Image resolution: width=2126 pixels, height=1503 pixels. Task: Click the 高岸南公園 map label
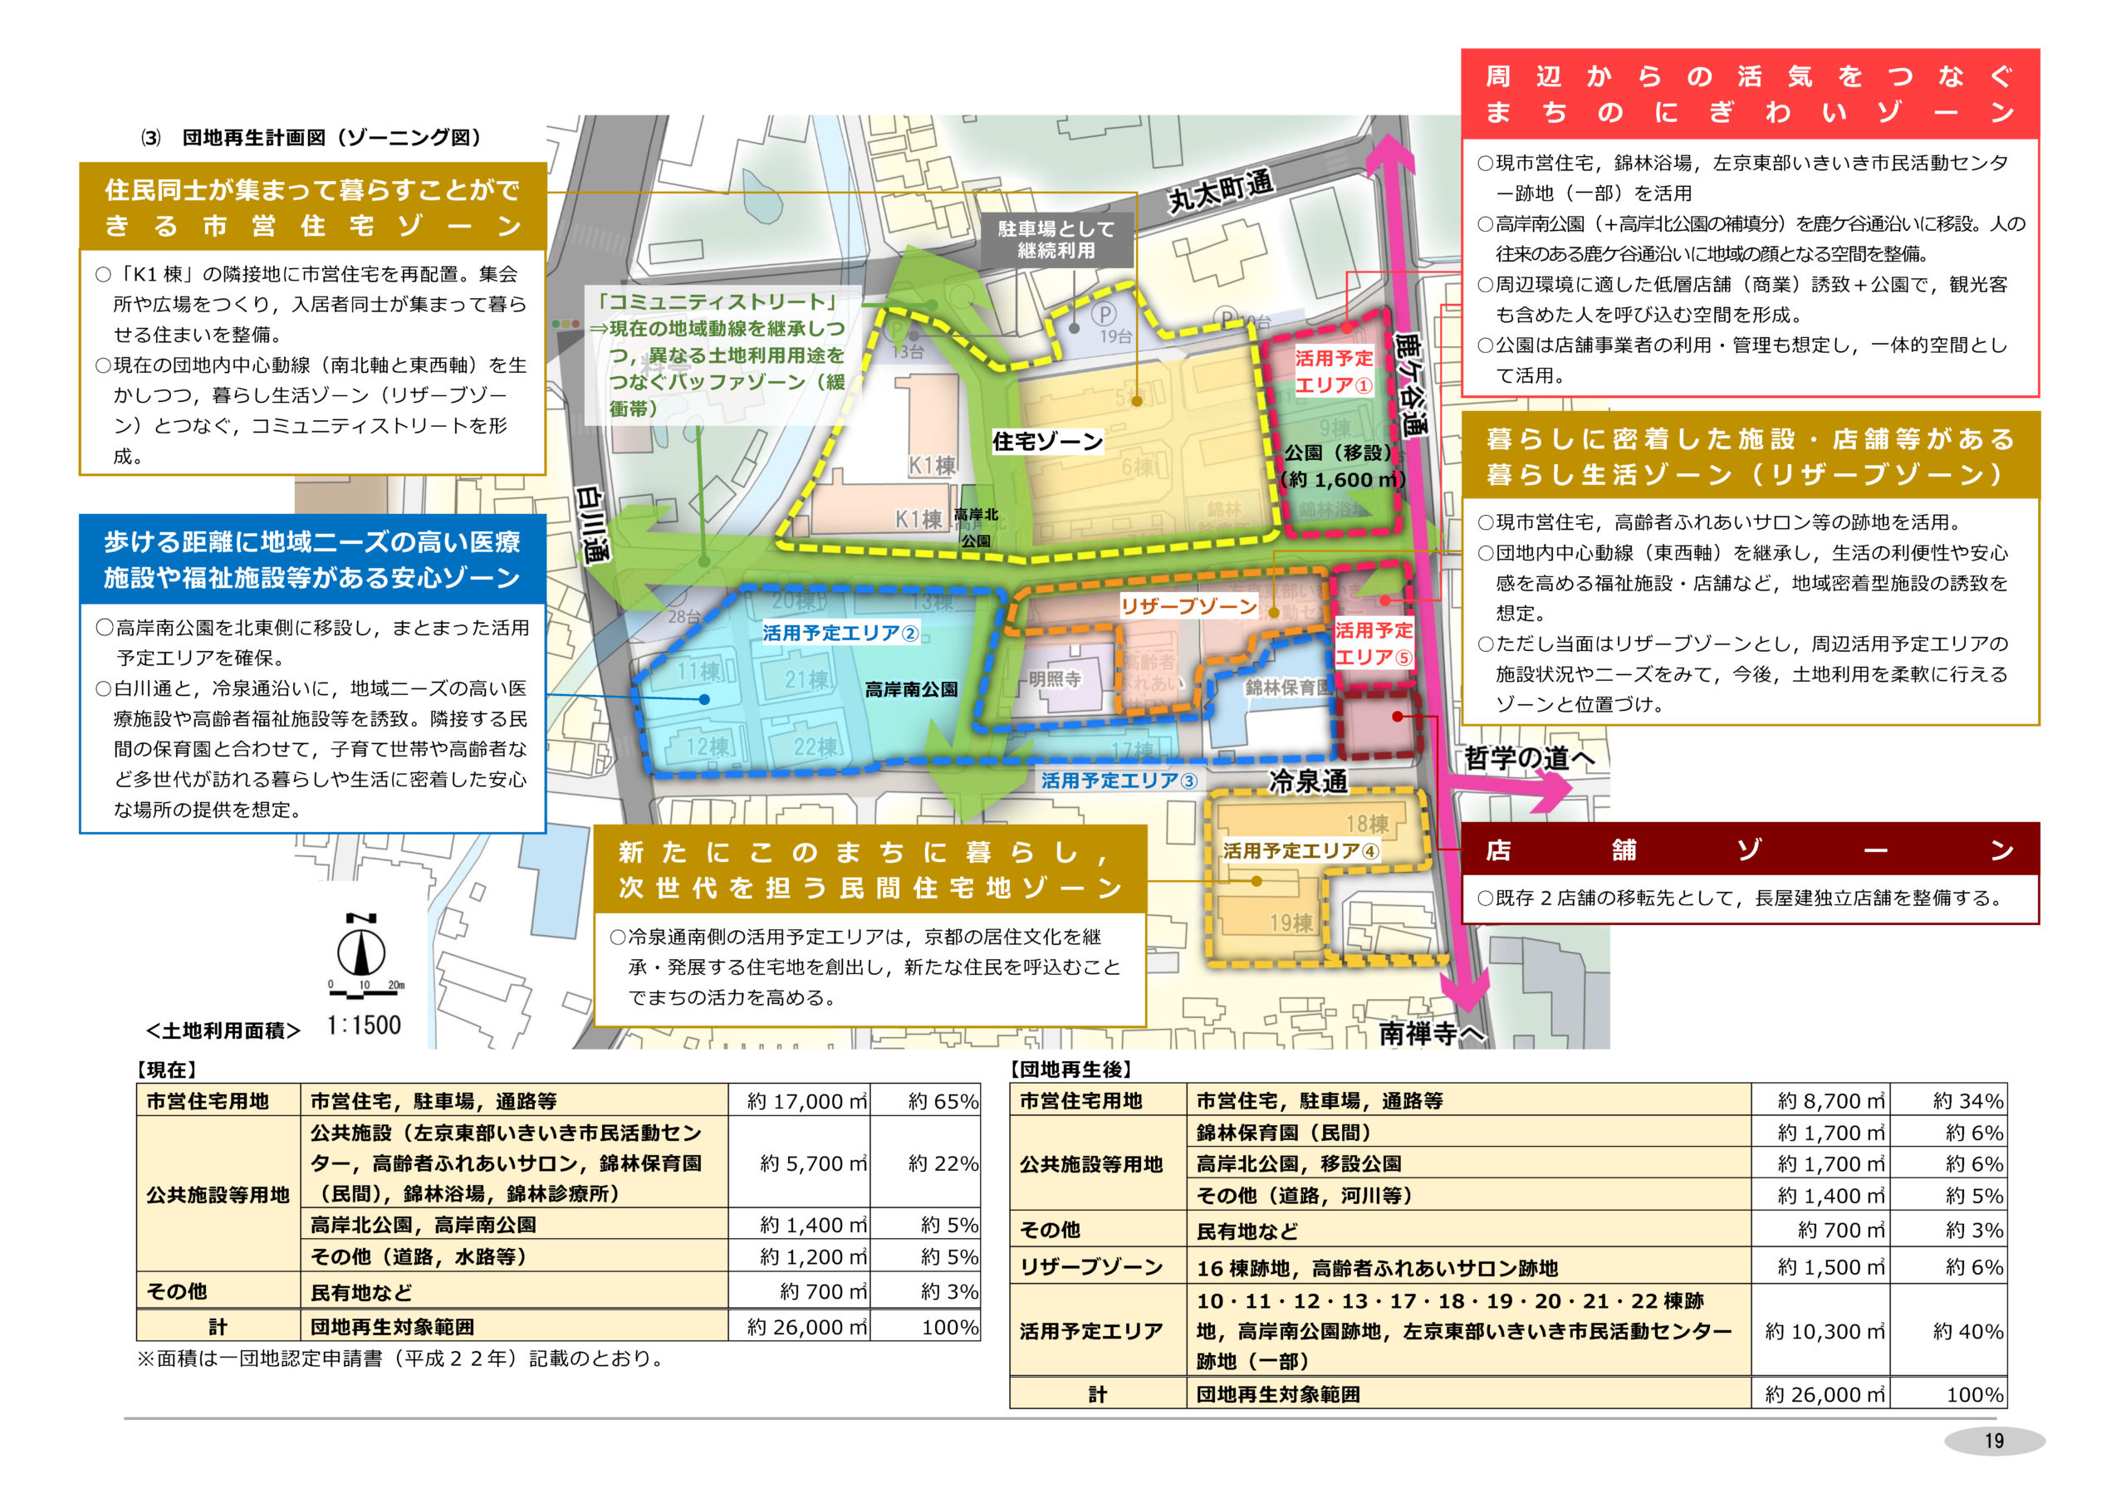coord(911,689)
